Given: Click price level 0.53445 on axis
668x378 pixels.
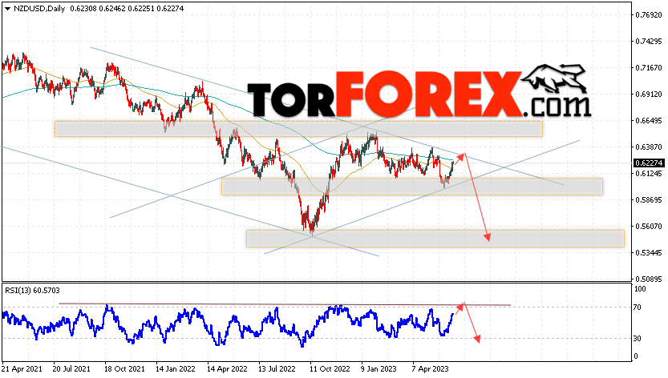Looking at the screenshot, I should (x=649, y=253).
